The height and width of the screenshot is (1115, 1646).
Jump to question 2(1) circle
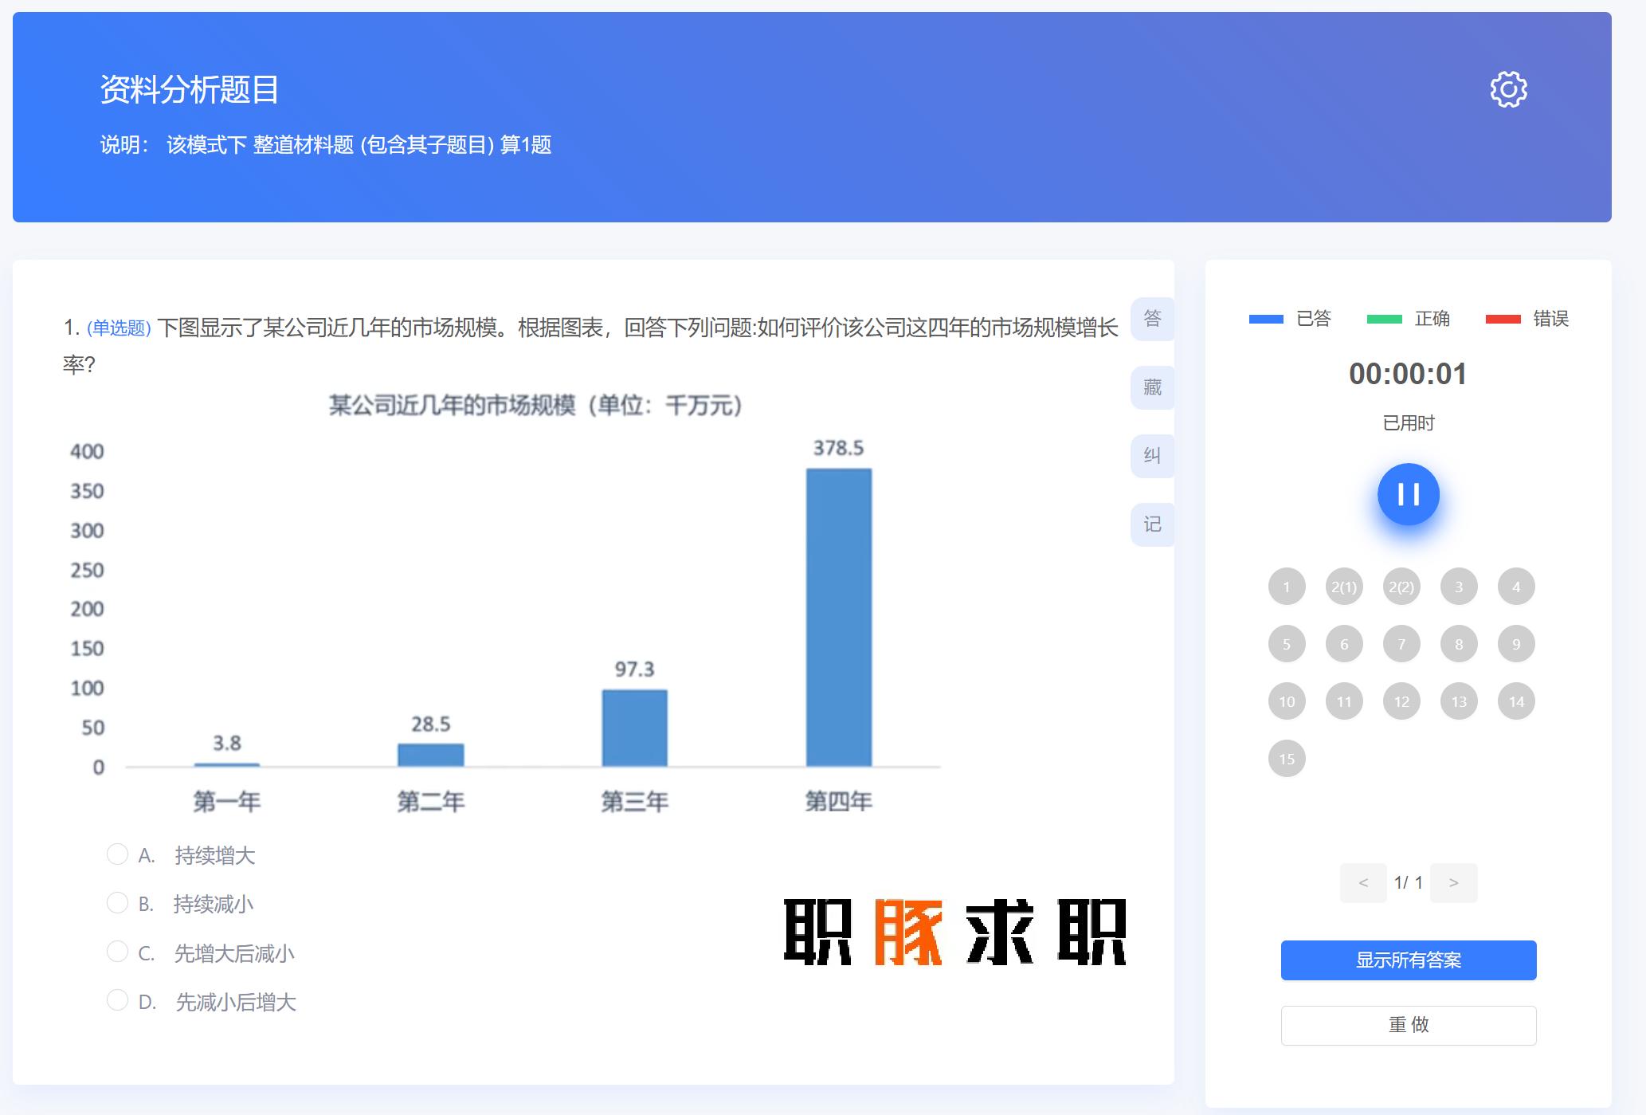(x=1344, y=587)
